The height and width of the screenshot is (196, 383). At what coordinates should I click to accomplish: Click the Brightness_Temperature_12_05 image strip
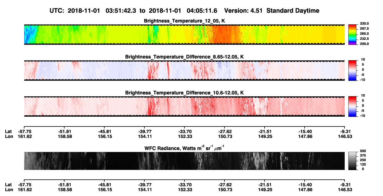pos(184,35)
